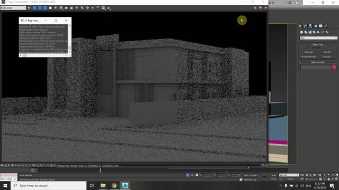Collapse the Object Type rollout
The height and width of the screenshot is (190, 339).
coord(318,44)
